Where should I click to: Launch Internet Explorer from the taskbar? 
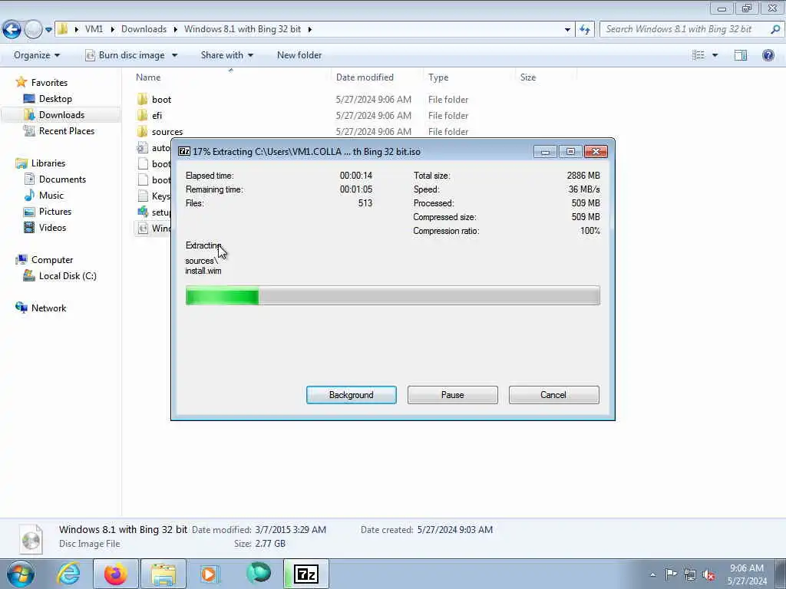coord(68,574)
